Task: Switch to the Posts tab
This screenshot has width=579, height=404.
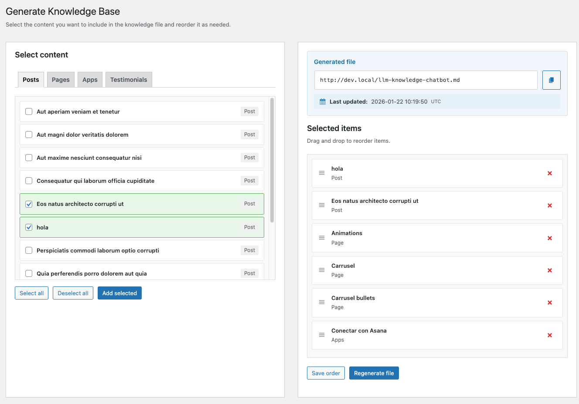Action: pyautogui.click(x=31, y=80)
